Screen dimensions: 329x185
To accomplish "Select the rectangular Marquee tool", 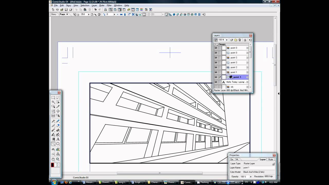I will click(x=53, y=97).
